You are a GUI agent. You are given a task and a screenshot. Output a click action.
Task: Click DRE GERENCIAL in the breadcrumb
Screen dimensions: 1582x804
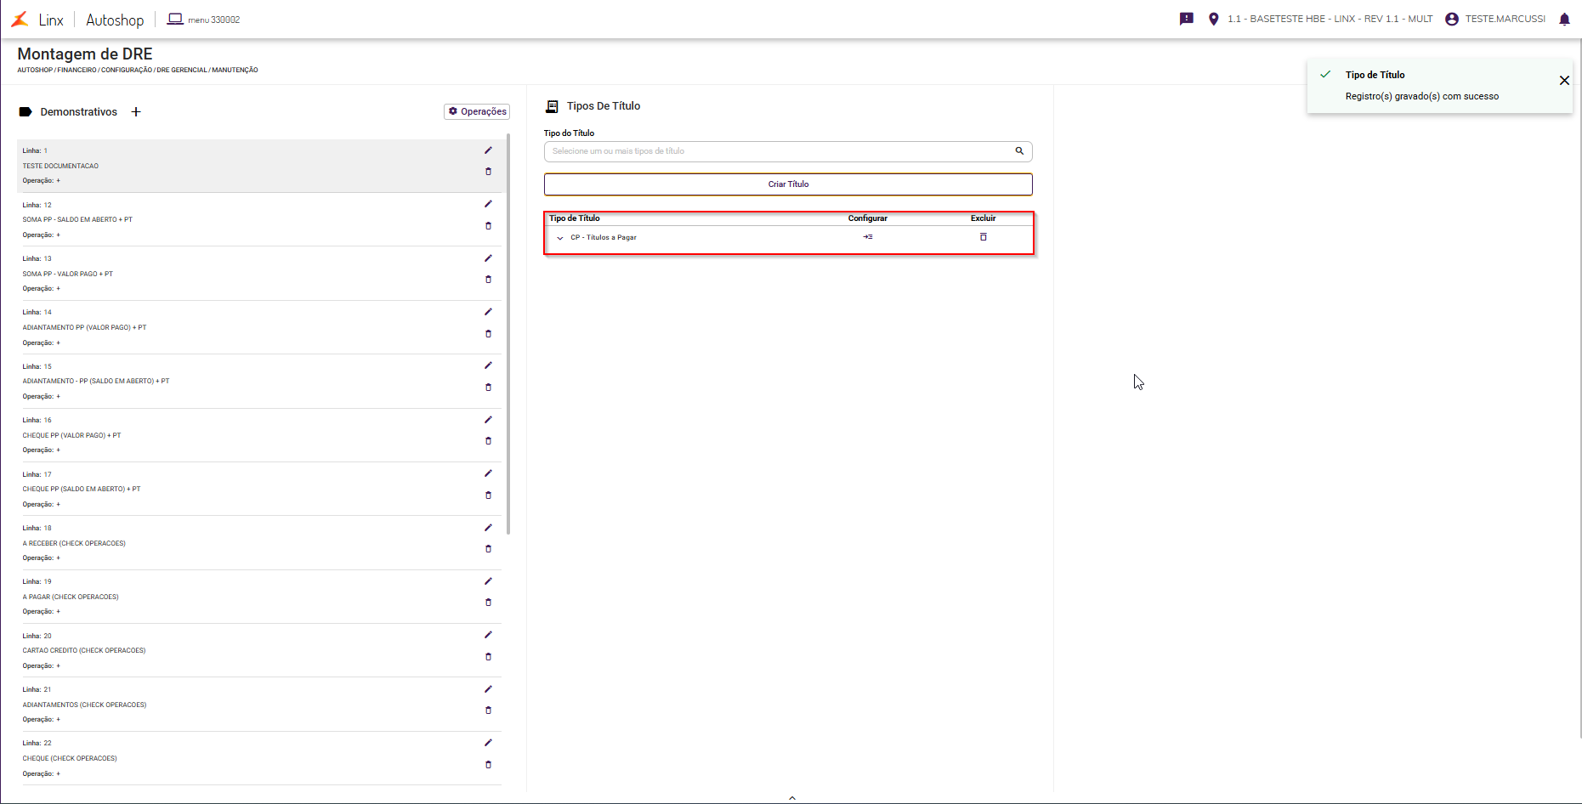click(182, 71)
